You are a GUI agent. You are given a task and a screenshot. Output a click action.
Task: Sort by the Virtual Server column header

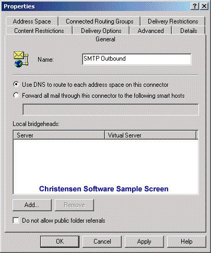pos(150,135)
